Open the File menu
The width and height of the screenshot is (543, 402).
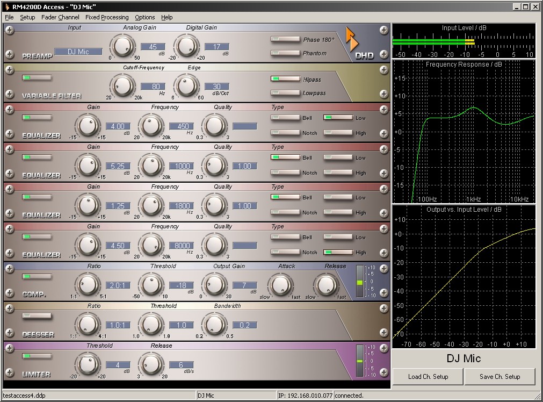click(x=9, y=17)
